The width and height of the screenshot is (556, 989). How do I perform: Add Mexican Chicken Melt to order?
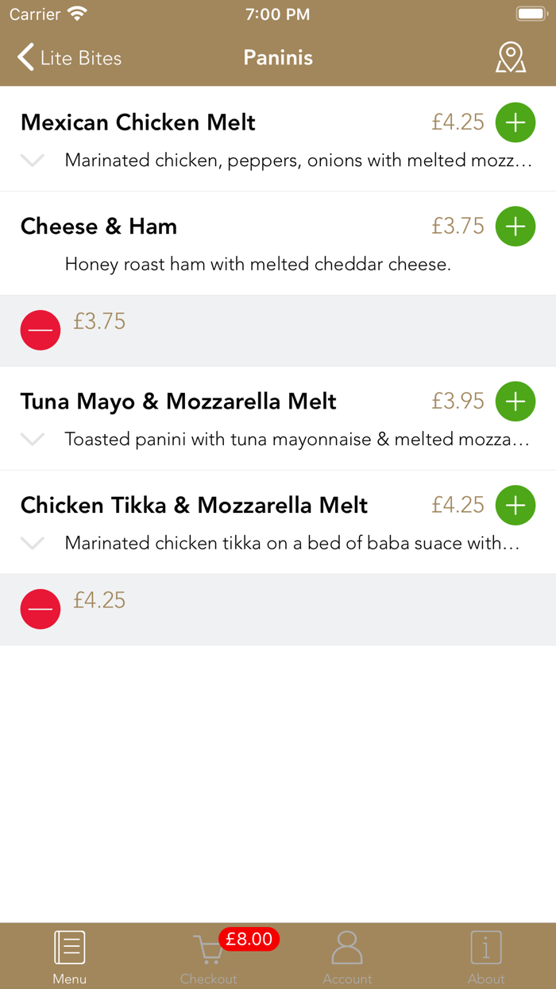tap(515, 122)
